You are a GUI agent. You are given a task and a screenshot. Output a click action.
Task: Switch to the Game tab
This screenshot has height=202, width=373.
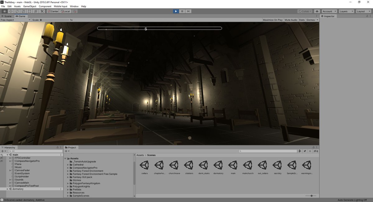(x=21, y=16)
